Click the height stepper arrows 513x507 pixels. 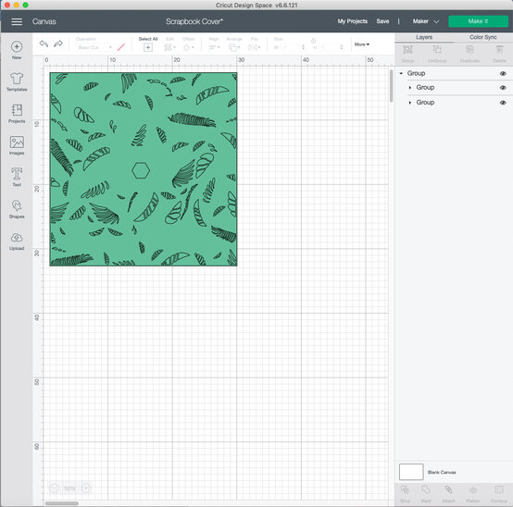342,47
